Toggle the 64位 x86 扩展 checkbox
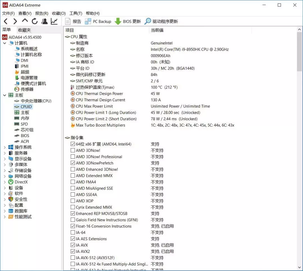 [73, 144]
